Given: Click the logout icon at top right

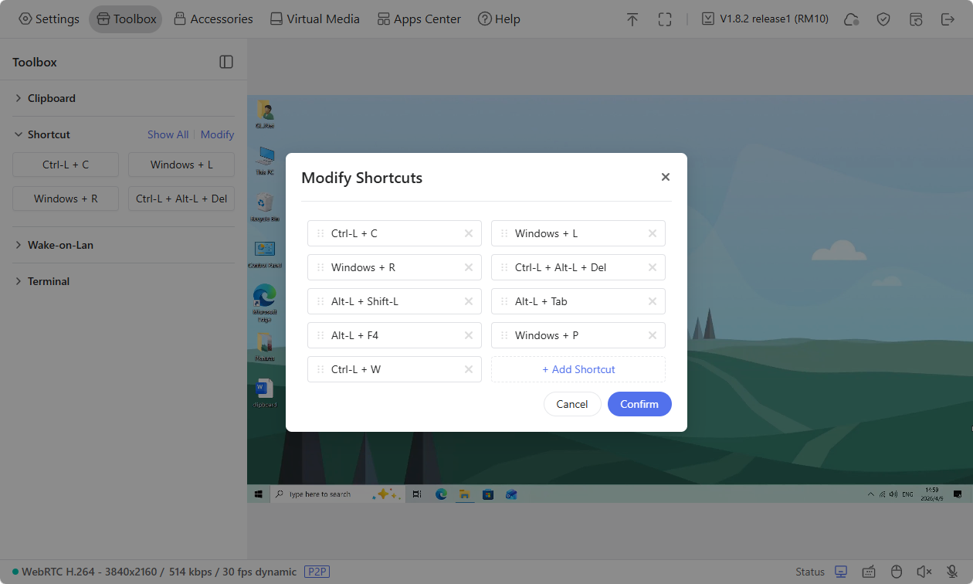Looking at the screenshot, I should pyautogui.click(x=948, y=19).
